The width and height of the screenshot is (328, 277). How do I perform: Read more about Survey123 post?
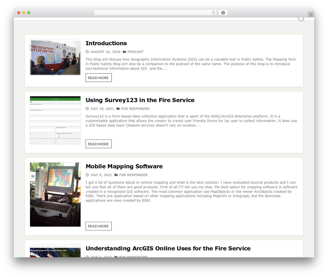[98, 144]
